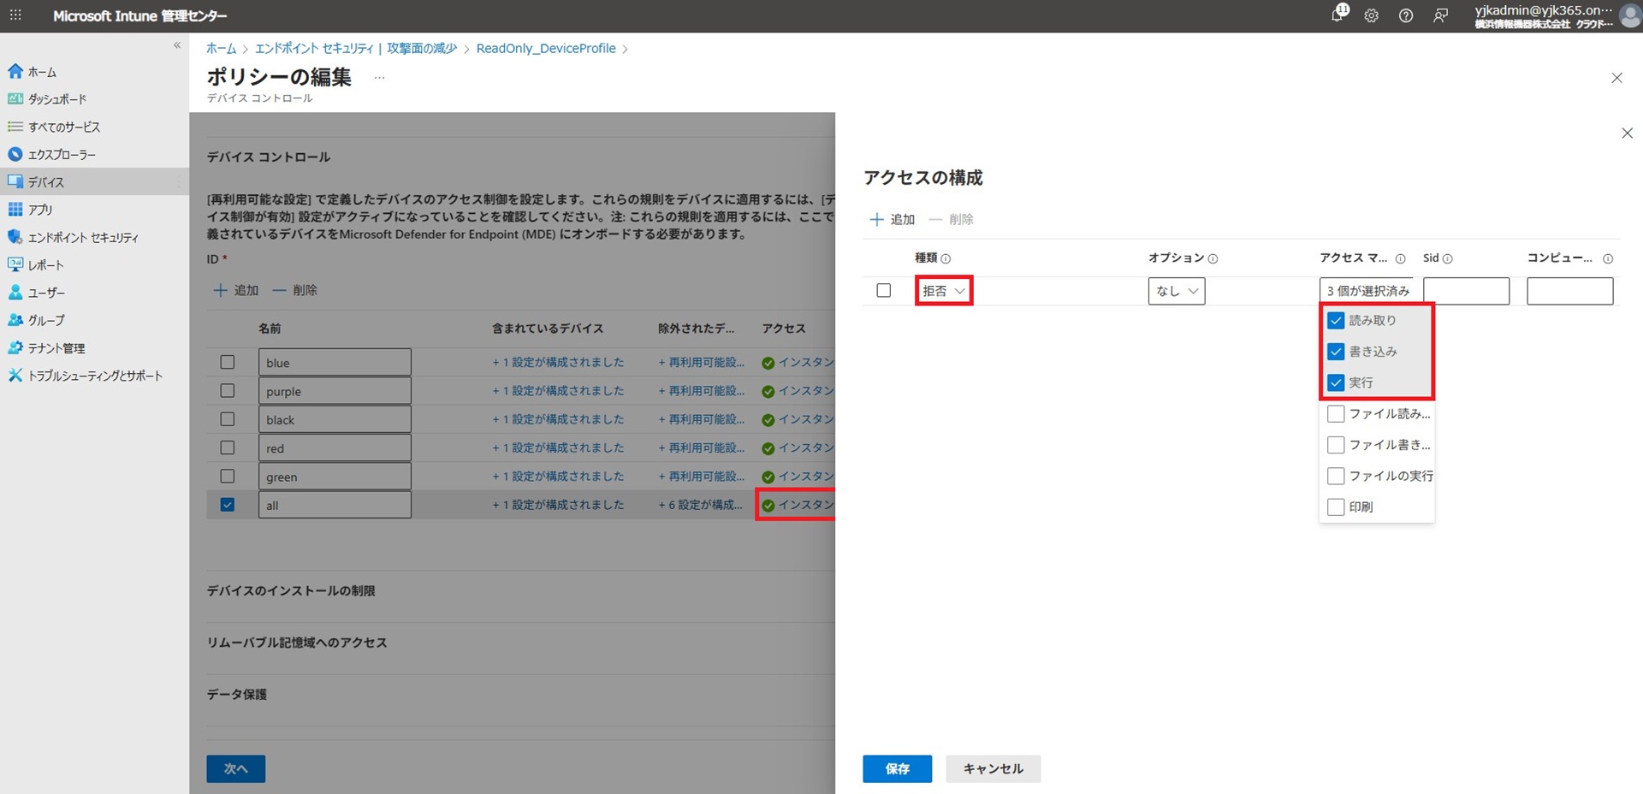Open the 3 個が選択済み access mask dropdown
The image size is (1643, 794).
point(1367,291)
